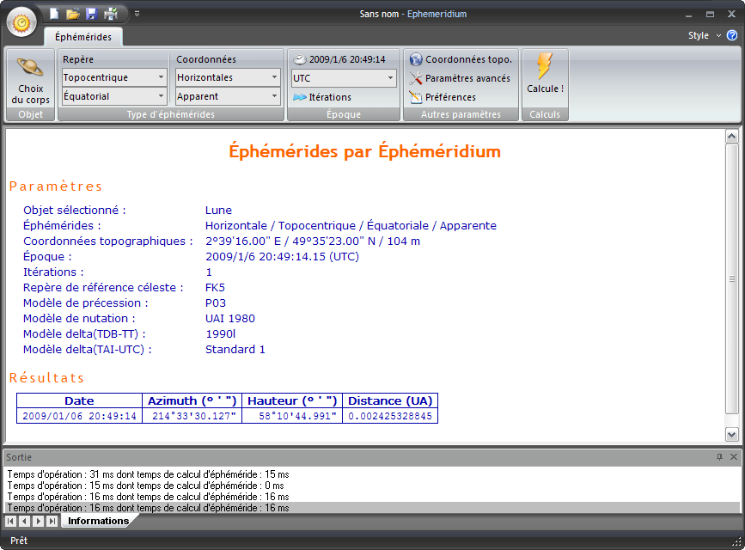This screenshot has height=550, width=745.
Task: Pin the Sortie panel with pushpin
Action: 720,457
